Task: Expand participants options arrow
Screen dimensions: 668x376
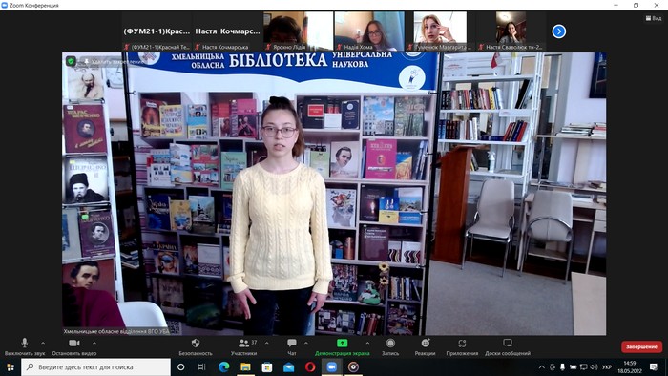Action: click(266, 343)
